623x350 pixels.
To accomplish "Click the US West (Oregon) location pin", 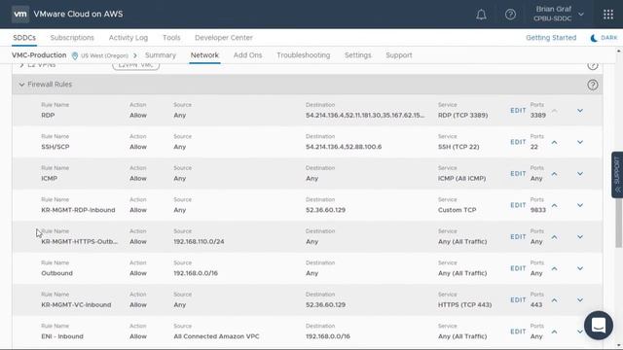I will point(75,55).
